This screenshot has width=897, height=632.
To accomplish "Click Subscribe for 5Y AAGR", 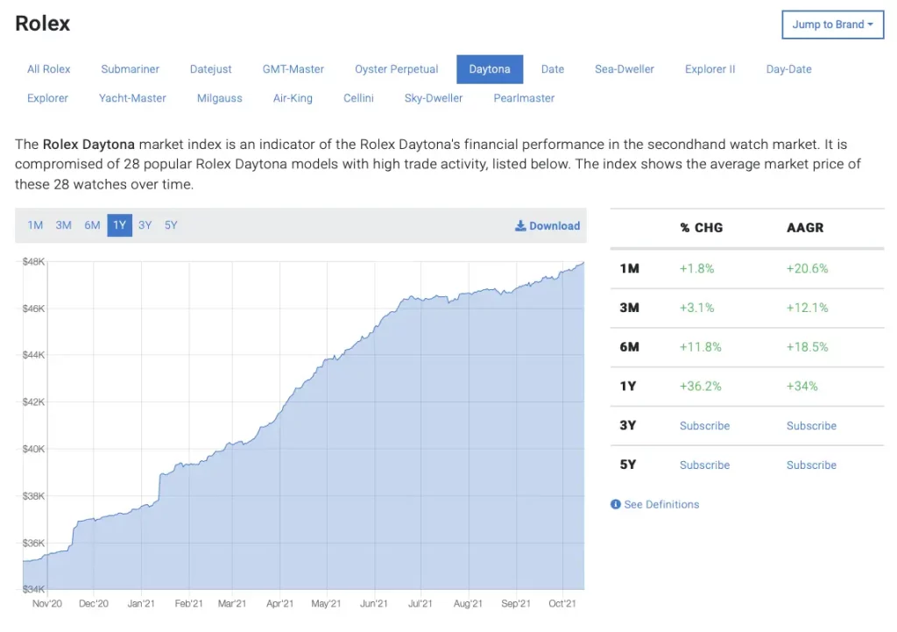I will click(811, 465).
